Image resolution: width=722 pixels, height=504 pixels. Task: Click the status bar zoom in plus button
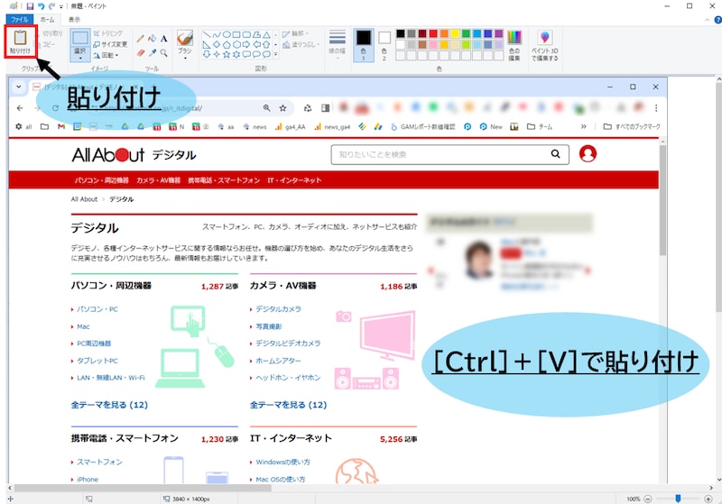pyautogui.click(x=708, y=499)
